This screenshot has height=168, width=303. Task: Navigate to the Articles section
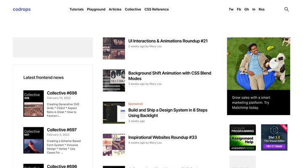coord(115,9)
